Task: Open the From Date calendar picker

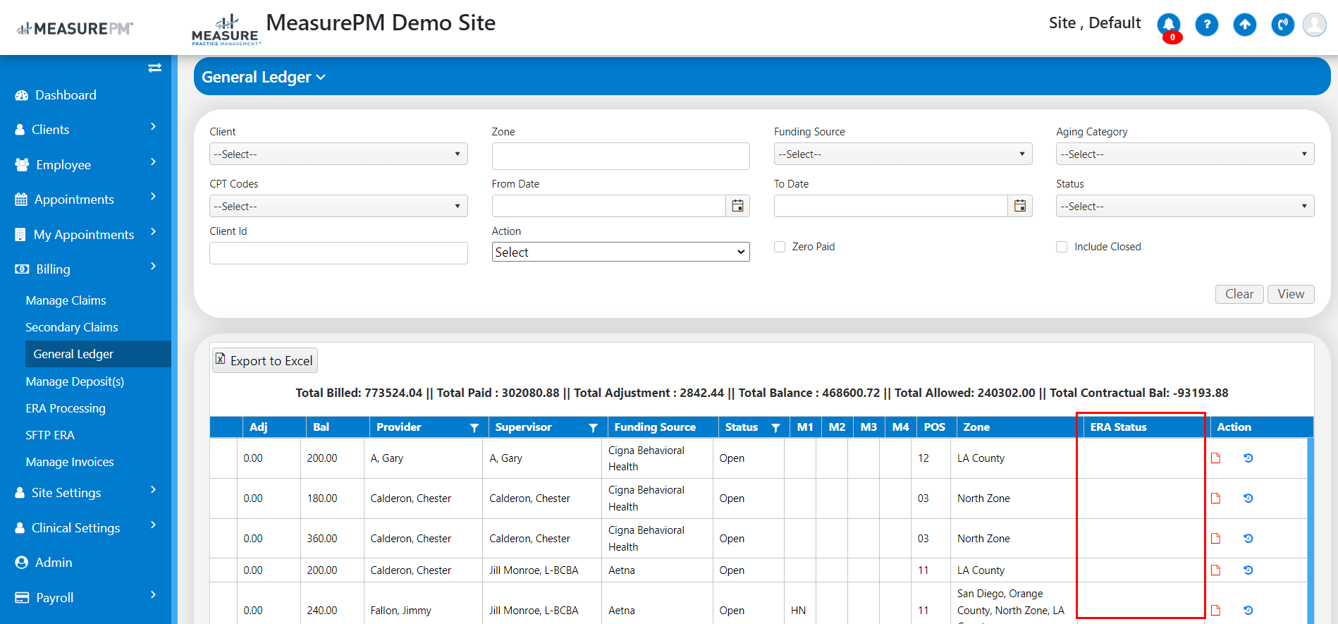Action: point(737,206)
